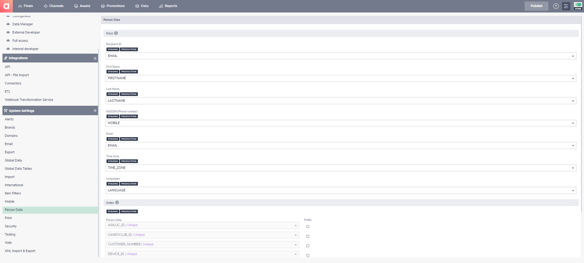This screenshot has width=584, height=263.
Task: Open the settings sliders icon in header
Action: click(566, 6)
